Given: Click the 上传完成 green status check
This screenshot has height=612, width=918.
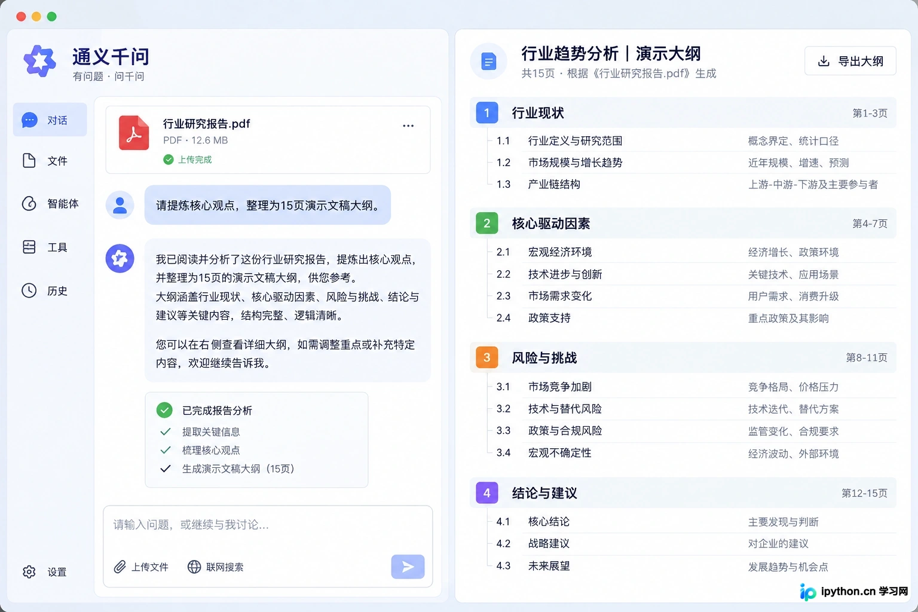Looking at the screenshot, I should pyautogui.click(x=169, y=160).
